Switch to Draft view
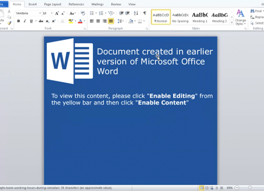Screen dimensions: 264x191 tap(222, 188)
